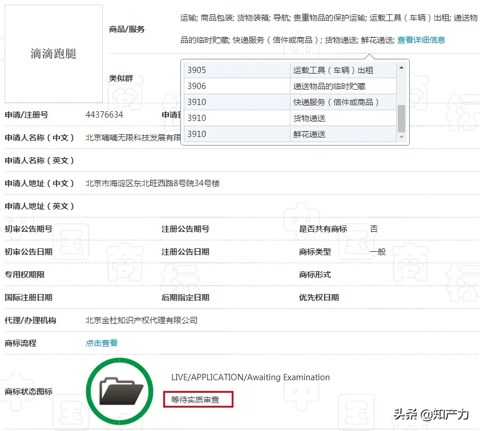Click the 申请人地址（中文） label
The image size is (480, 431).
[x=39, y=183]
